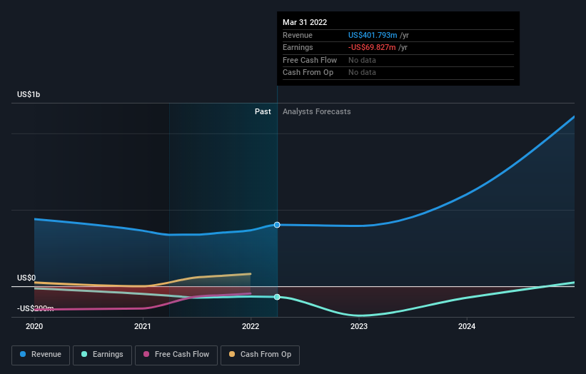Click the Past section label
The width and height of the screenshot is (586, 374).
tap(263, 112)
